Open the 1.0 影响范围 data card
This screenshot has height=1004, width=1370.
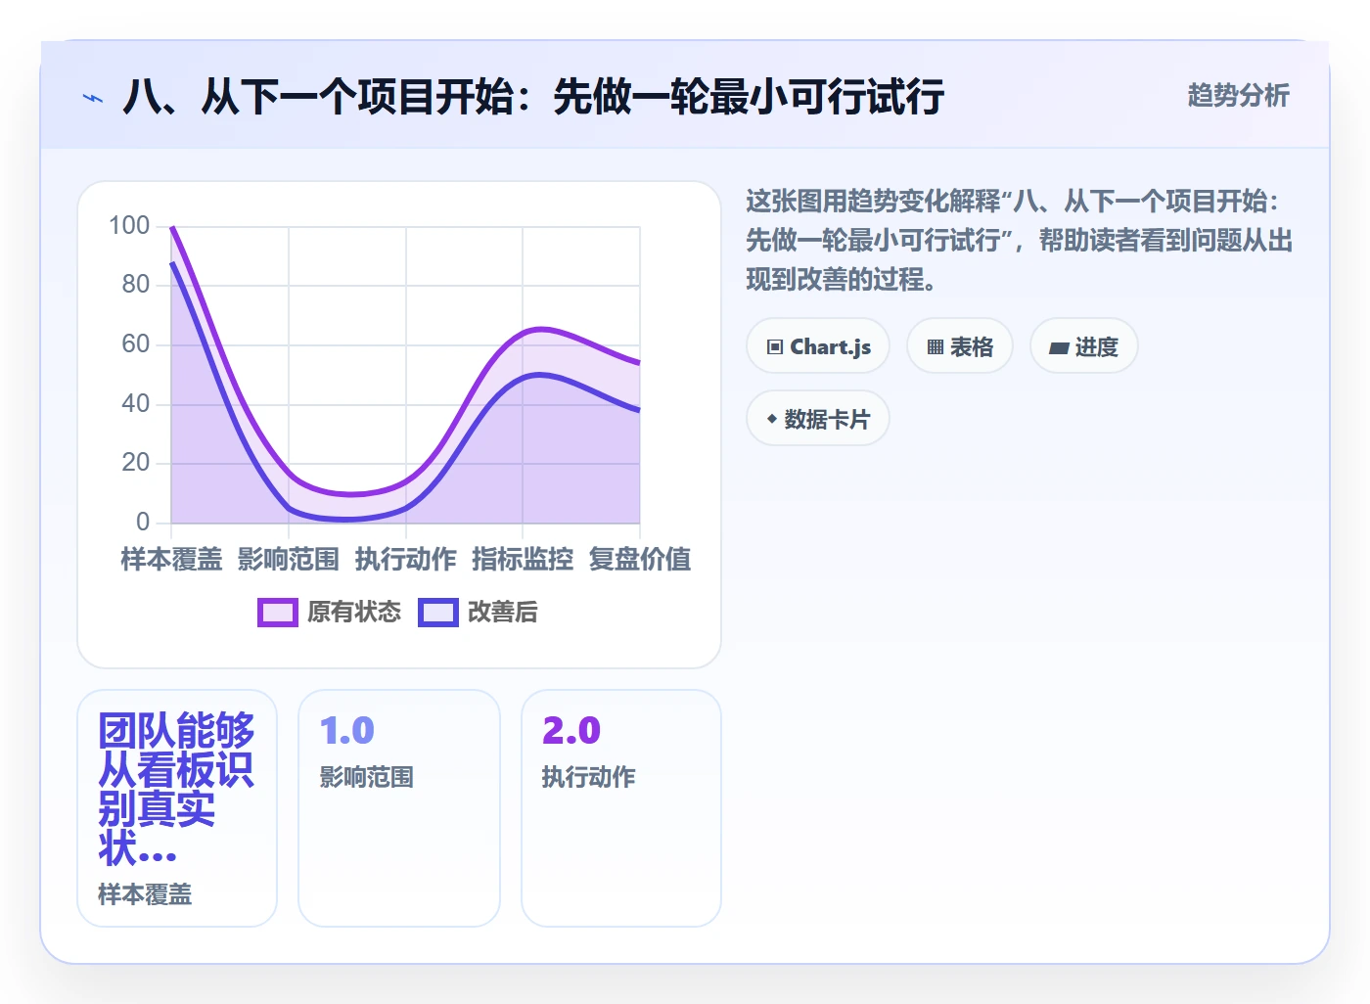(399, 808)
